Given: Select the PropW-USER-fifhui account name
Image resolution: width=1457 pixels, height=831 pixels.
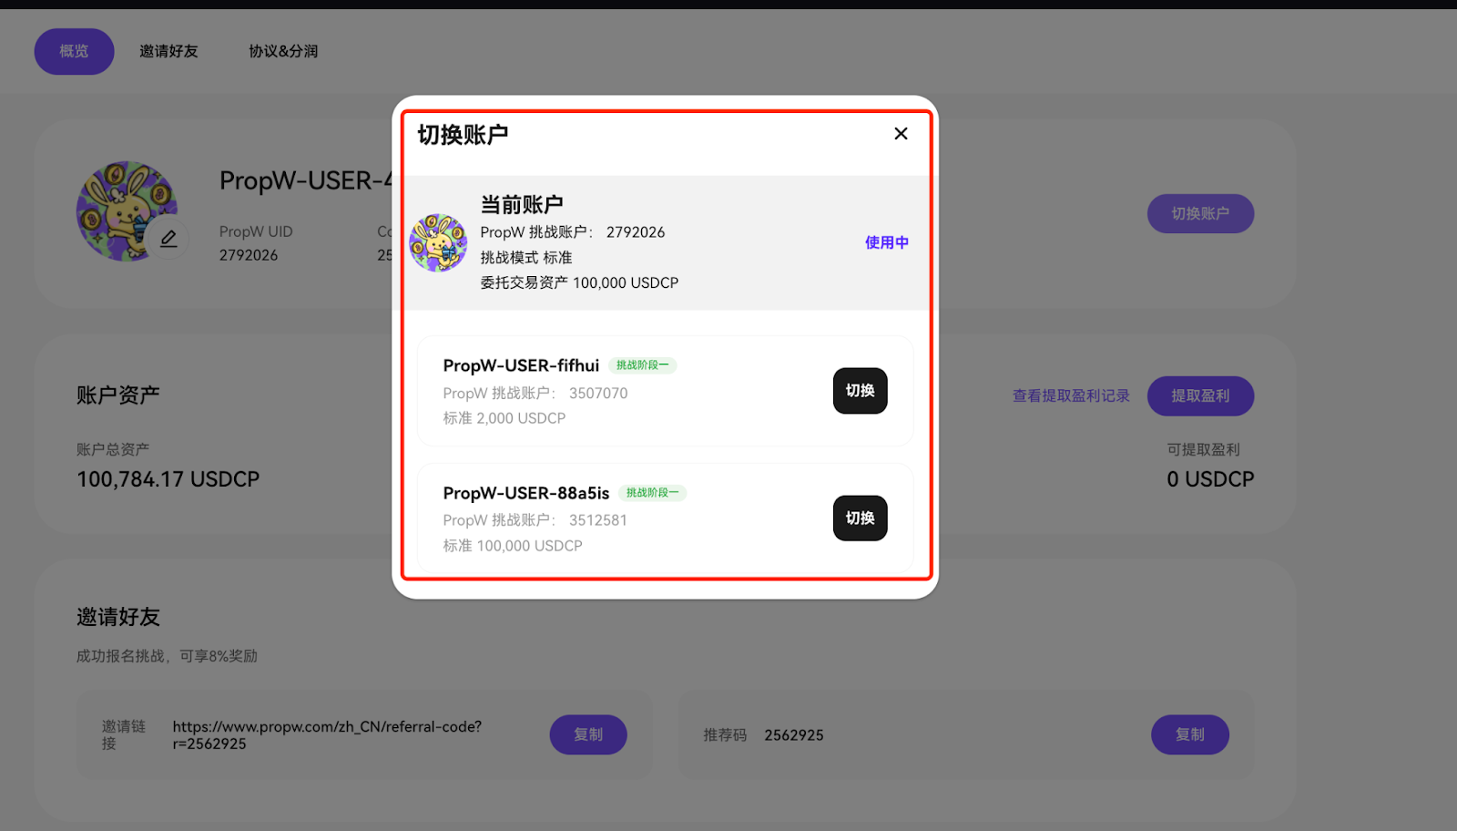Looking at the screenshot, I should 521,365.
